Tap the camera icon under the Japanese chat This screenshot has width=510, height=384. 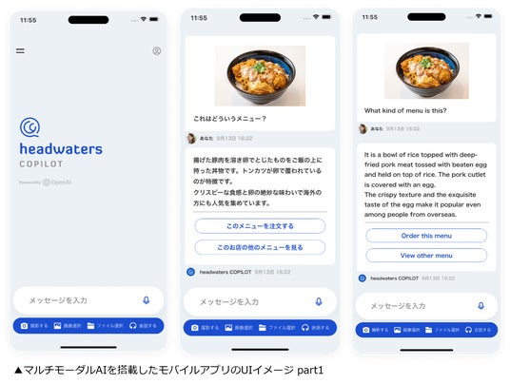[194, 328]
